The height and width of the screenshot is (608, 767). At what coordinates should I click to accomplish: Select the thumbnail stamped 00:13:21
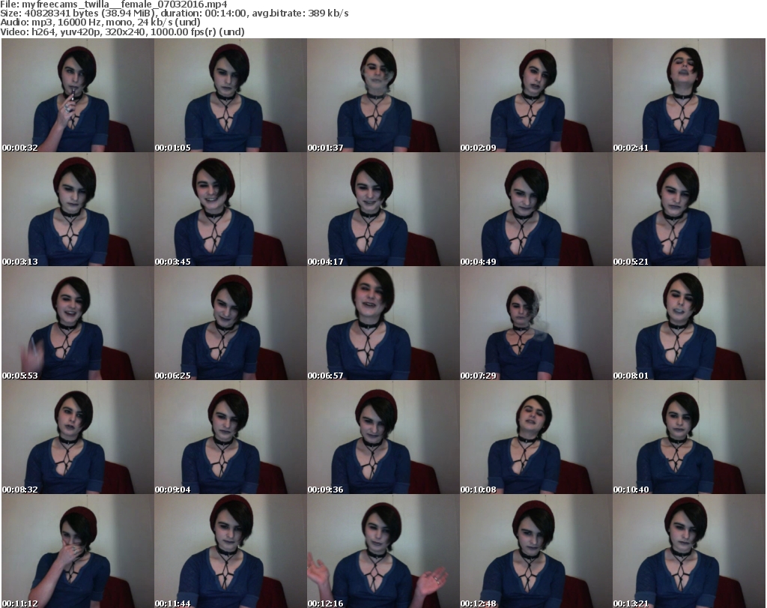tap(689, 551)
